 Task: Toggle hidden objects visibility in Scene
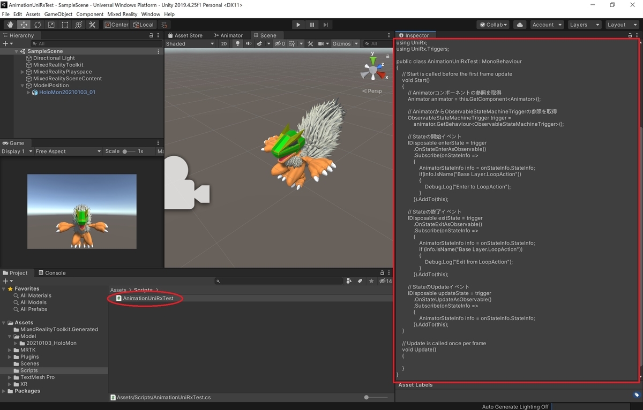click(x=280, y=44)
